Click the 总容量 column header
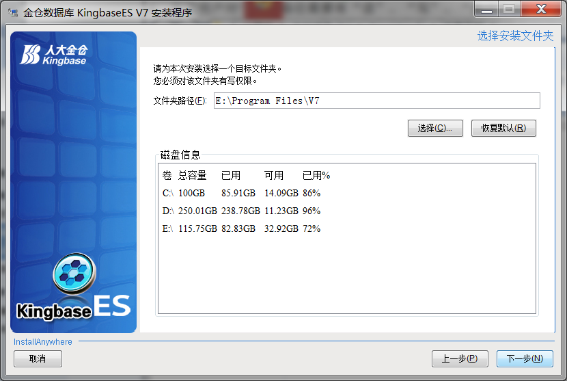Screen dimensions: 567x381 coord(192,176)
